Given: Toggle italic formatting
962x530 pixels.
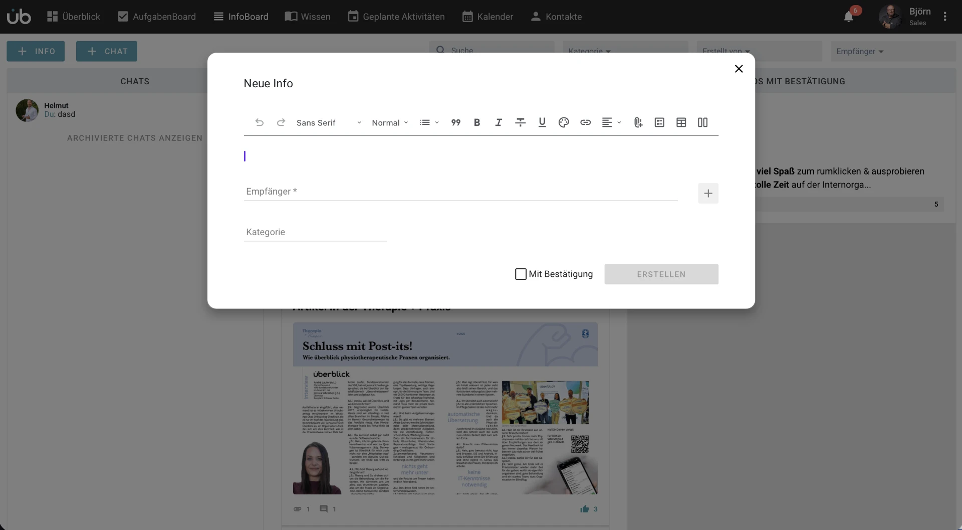Looking at the screenshot, I should click(499, 122).
